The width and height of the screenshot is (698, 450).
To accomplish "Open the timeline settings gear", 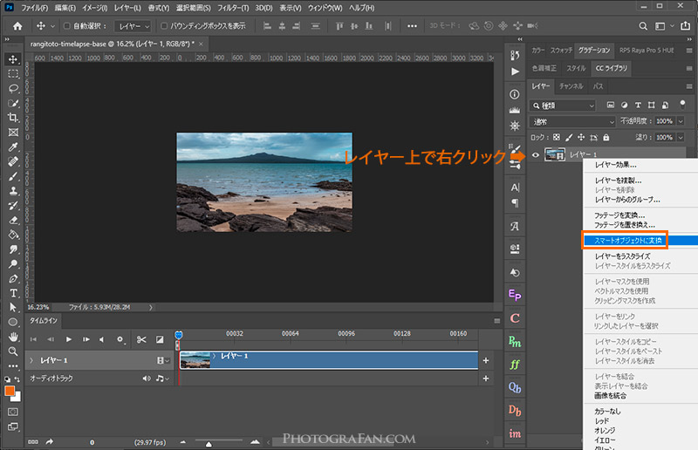I will pos(120,339).
